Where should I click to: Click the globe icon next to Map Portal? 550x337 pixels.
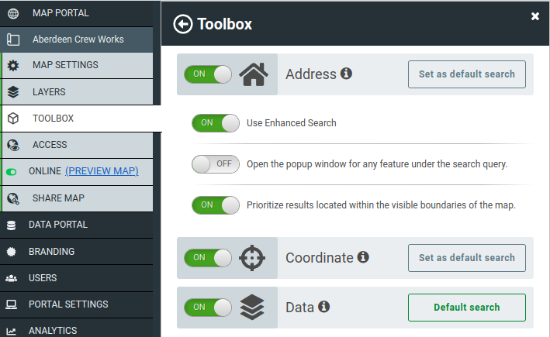click(13, 13)
